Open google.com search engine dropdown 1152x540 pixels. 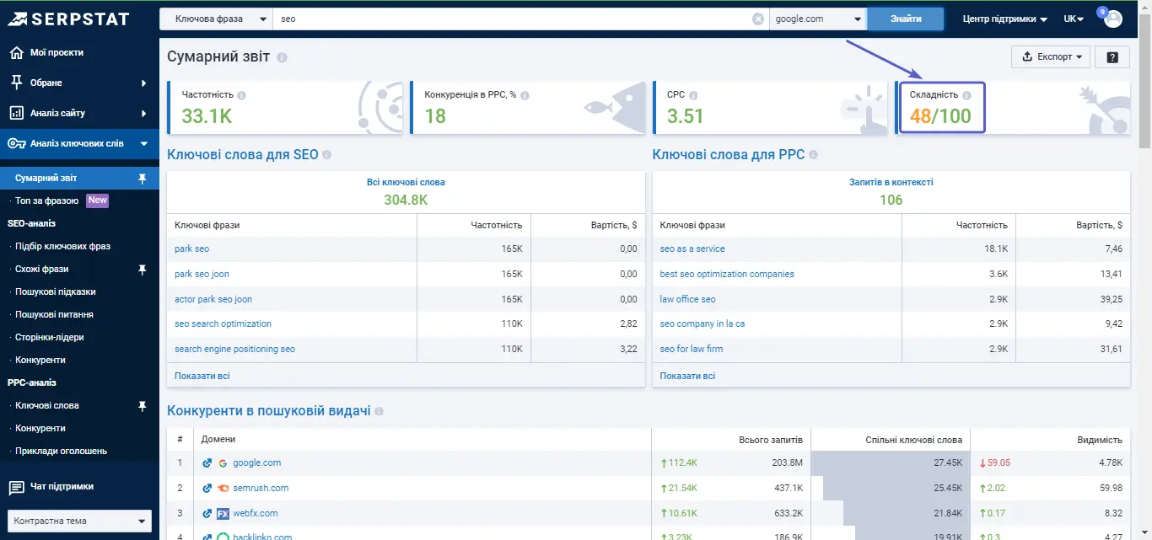818,19
